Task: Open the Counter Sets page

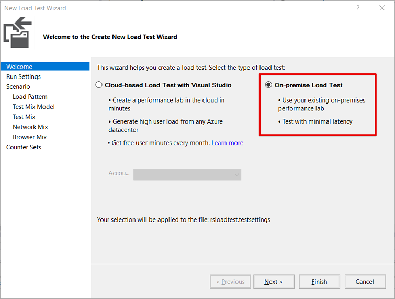Action: tap(24, 147)
